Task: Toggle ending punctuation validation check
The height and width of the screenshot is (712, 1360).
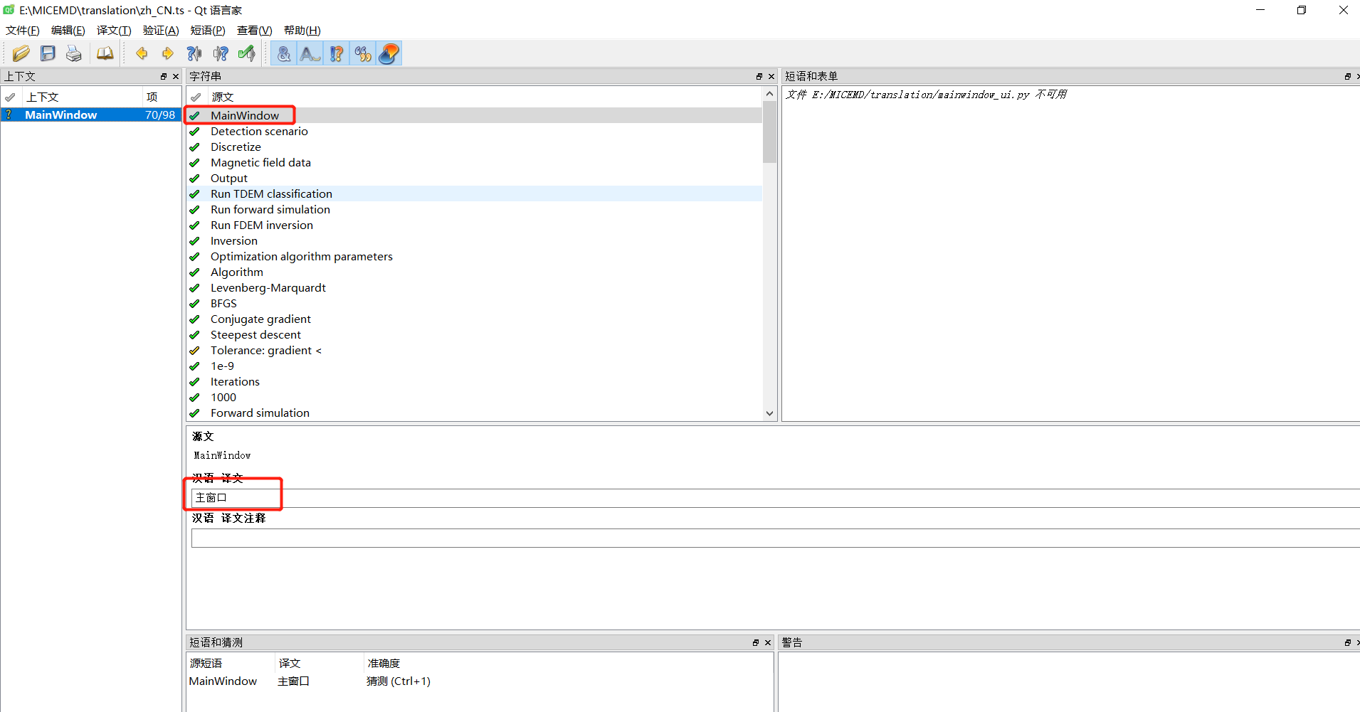Action: 337,53
